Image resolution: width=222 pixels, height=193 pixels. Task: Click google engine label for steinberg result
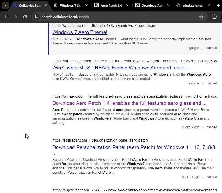(x=194, y=83)
